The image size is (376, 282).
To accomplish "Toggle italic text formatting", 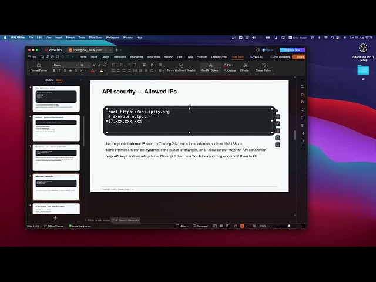I will [x=59, y=70].
